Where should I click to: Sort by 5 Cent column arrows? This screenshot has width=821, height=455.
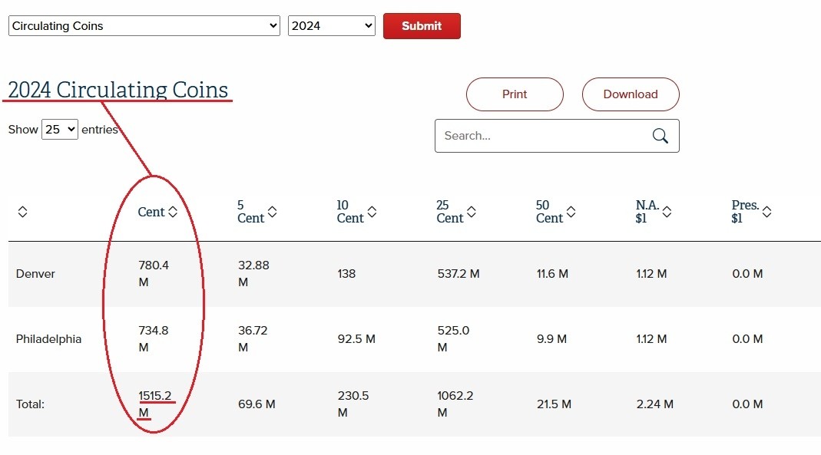(x=272, y=212)
